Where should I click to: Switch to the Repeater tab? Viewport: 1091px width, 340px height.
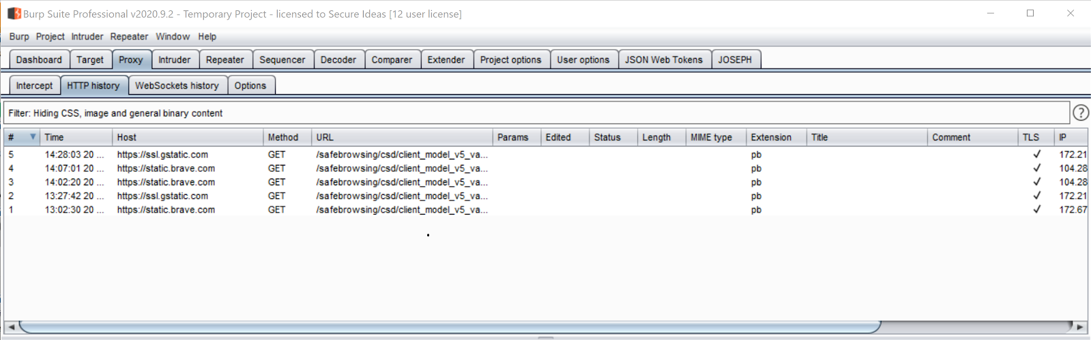tap(225, 60)
